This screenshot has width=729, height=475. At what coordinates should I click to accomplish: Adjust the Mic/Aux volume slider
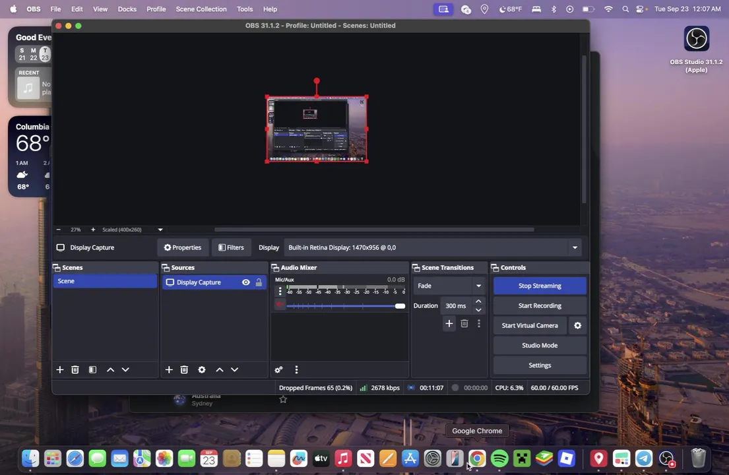coord(346,306)
